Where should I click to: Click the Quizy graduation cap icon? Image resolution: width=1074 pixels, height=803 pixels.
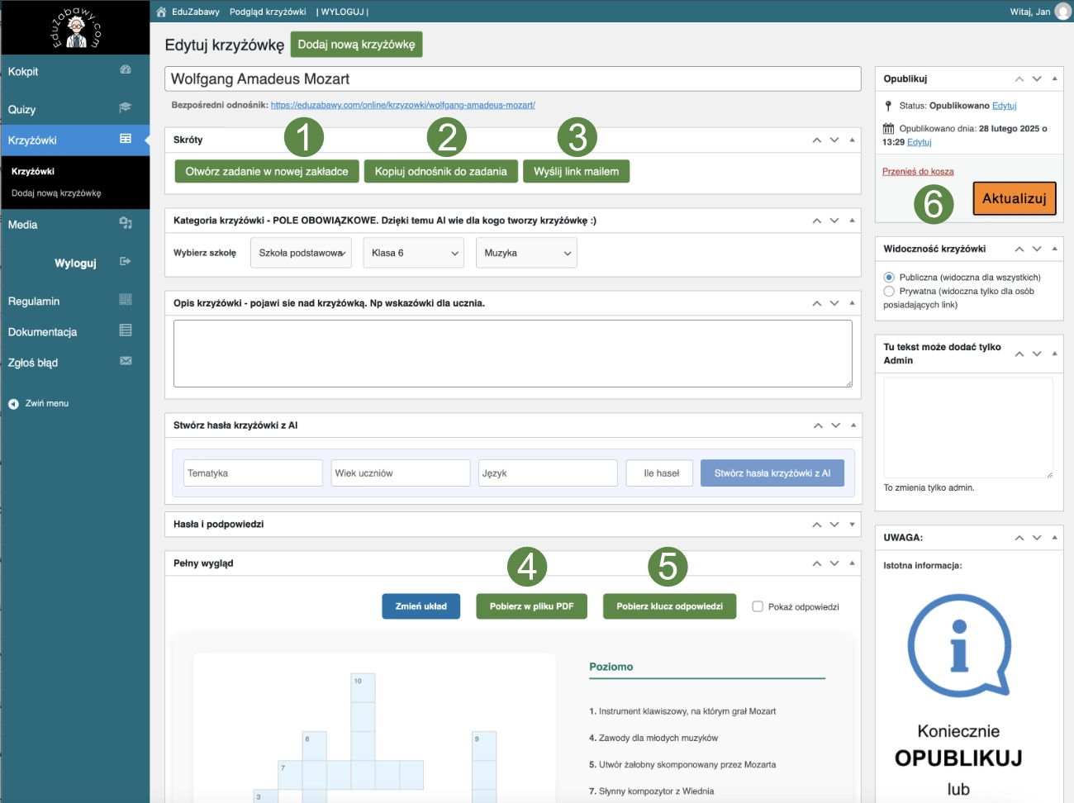tap(126, 107)
